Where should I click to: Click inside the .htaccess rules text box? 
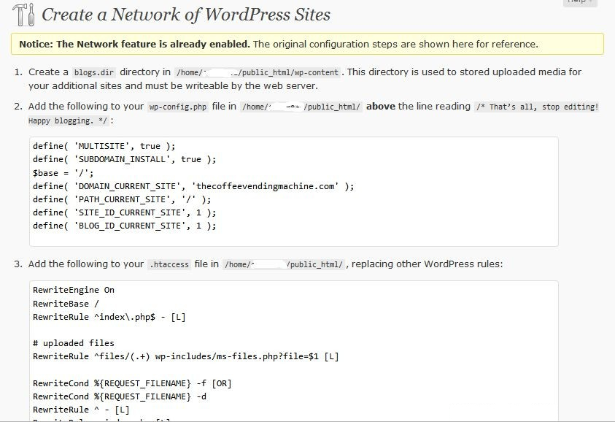tap(294, 350)
